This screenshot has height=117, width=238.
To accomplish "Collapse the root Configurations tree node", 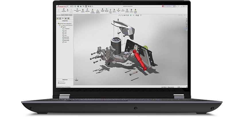I will pos(57,23).
